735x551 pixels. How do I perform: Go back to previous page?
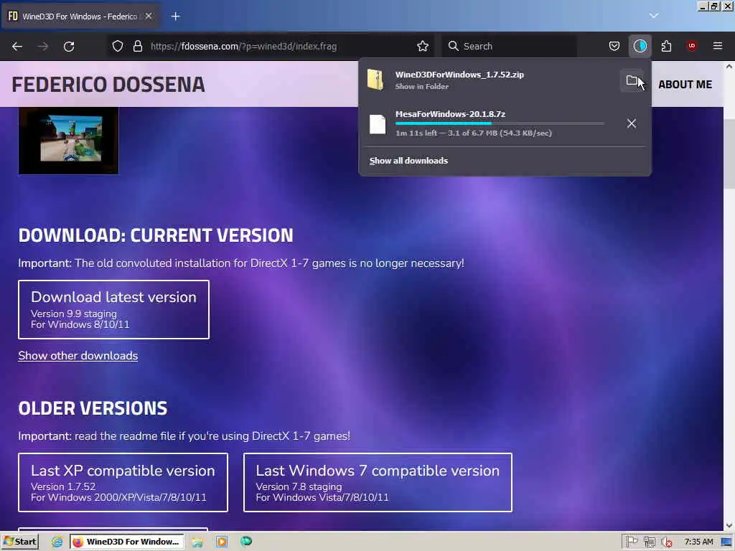tap(17, 47)
